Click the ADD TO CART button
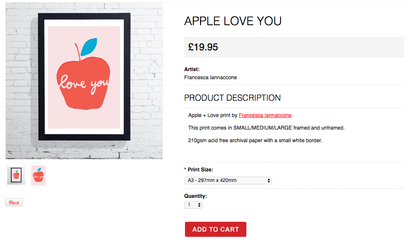 pos(215,230)
